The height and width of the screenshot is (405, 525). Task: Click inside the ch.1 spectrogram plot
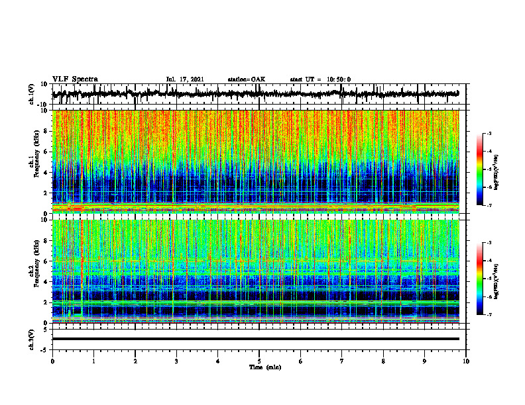(x=255, y=161)
